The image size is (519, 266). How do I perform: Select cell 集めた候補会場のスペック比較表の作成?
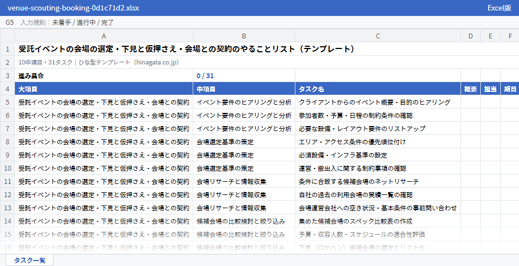[378, 221]
